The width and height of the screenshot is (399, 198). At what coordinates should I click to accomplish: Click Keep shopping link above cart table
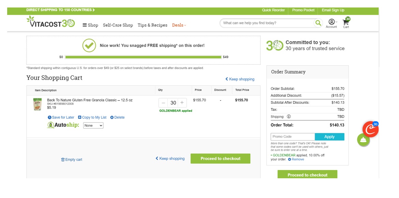pyautogui.click(x=240, y=79)
